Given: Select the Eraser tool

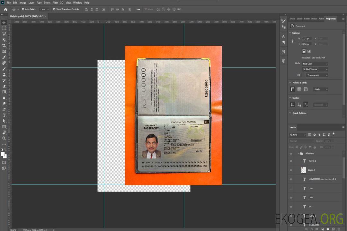Looking at the screenshot, I should click(4, 86).
